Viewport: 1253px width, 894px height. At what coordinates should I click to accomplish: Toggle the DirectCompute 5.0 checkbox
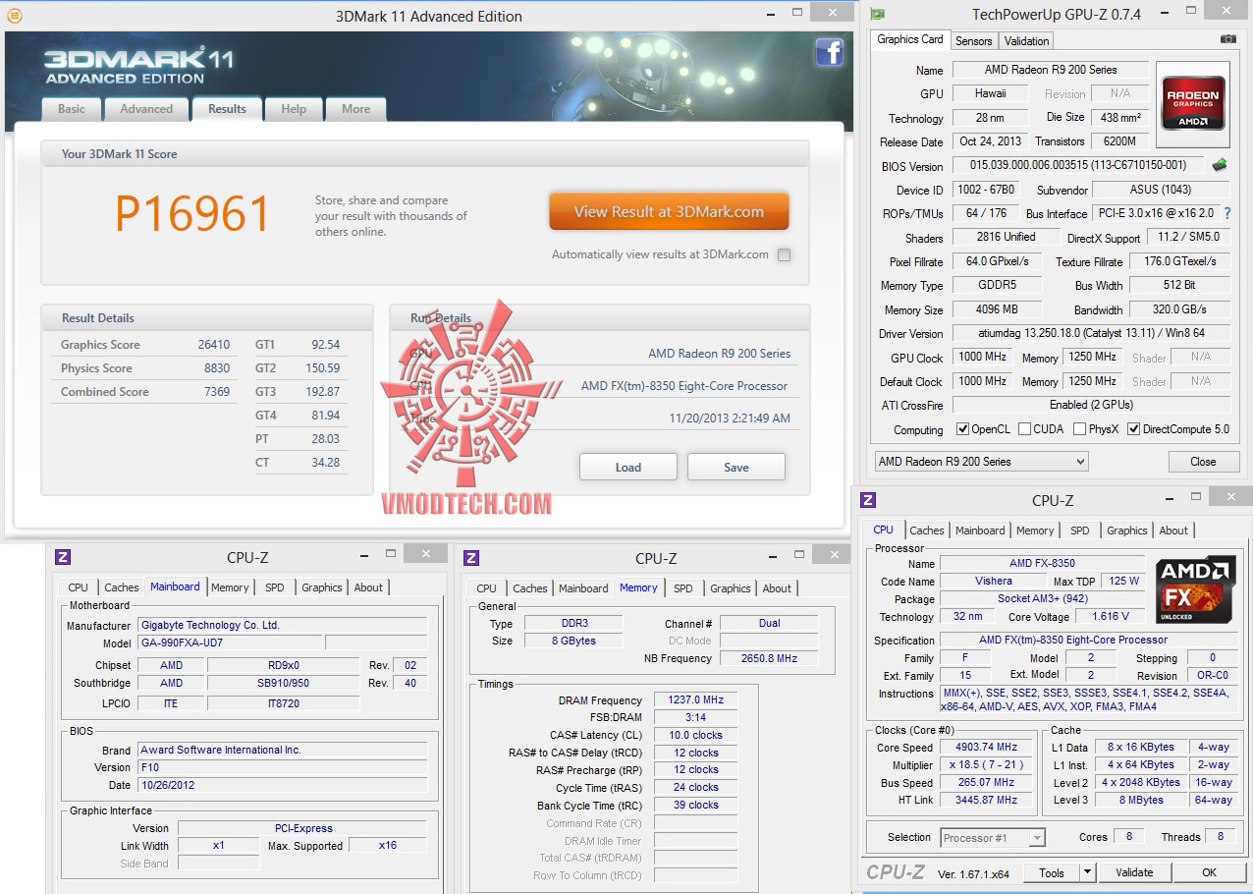click(1134, 429)
